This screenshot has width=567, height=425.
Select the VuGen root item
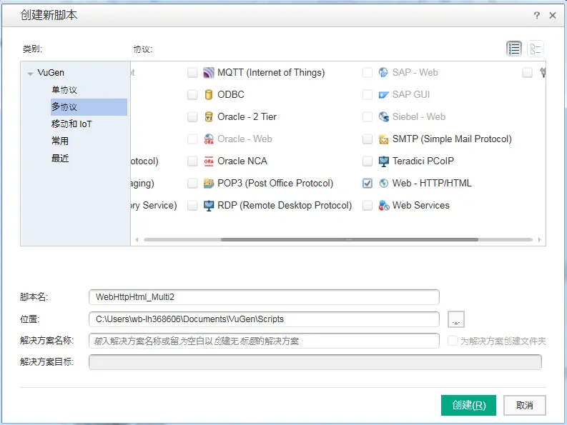[51, 73]
